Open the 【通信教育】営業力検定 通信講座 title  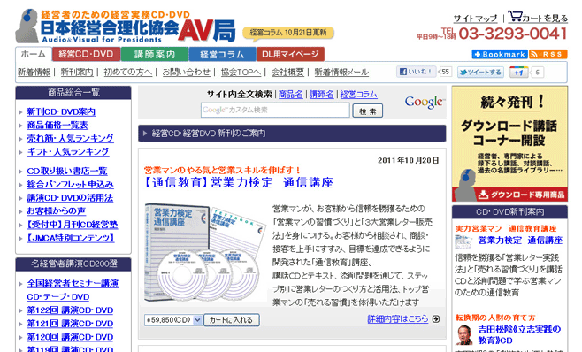pyautogui.click(x=238, y=182)
